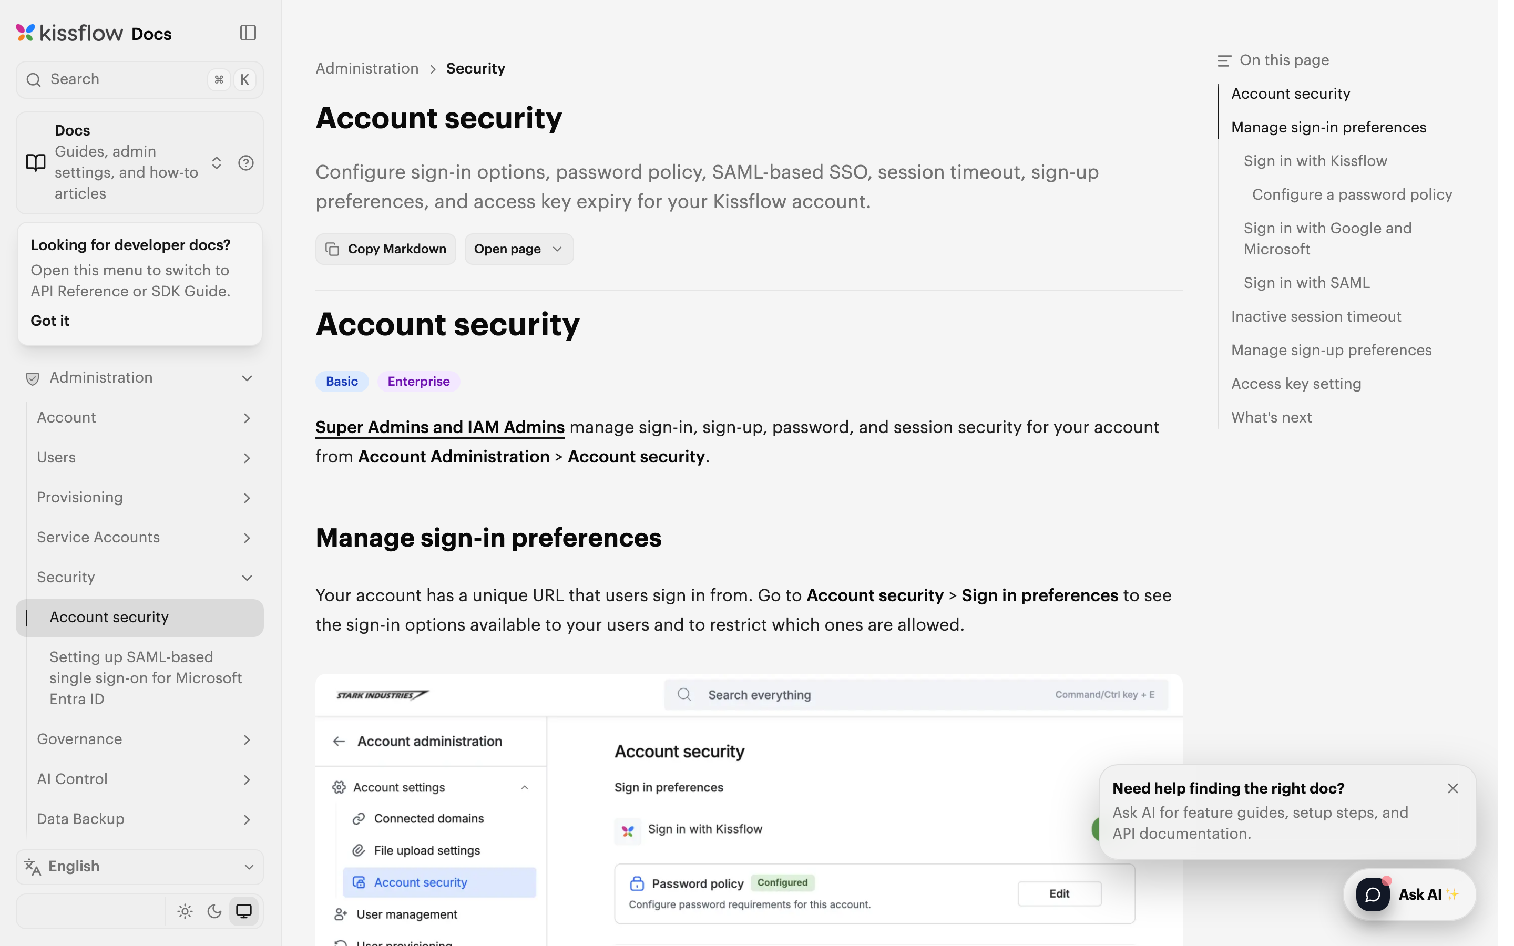Jump to Manage sign-up preferences section
This screenshot has width=1514, height=946.
(x=1331, y=351)
